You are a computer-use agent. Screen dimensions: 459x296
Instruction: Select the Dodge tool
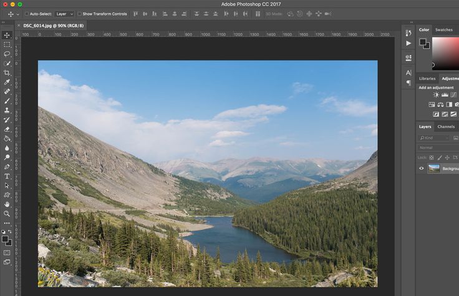click(x=7, y=157)
